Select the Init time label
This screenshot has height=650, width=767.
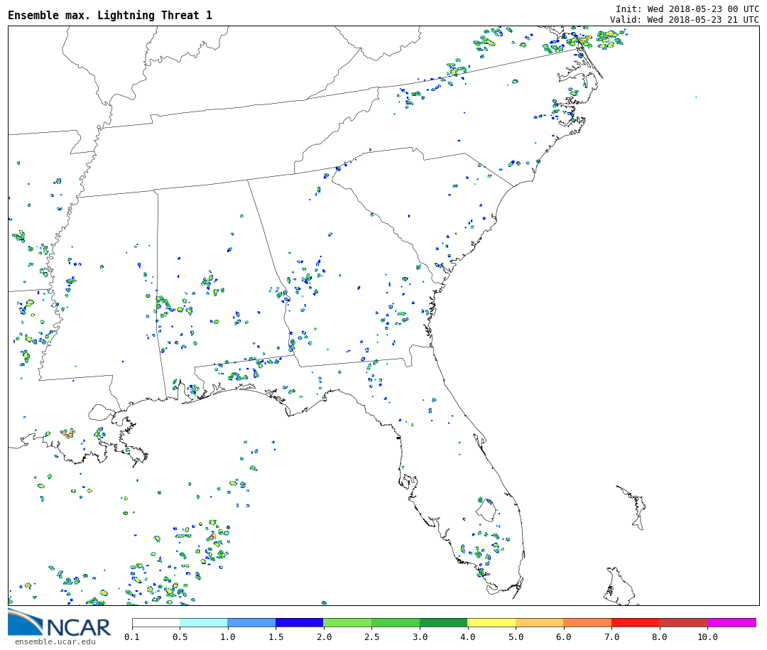click(x=687, y=9)
